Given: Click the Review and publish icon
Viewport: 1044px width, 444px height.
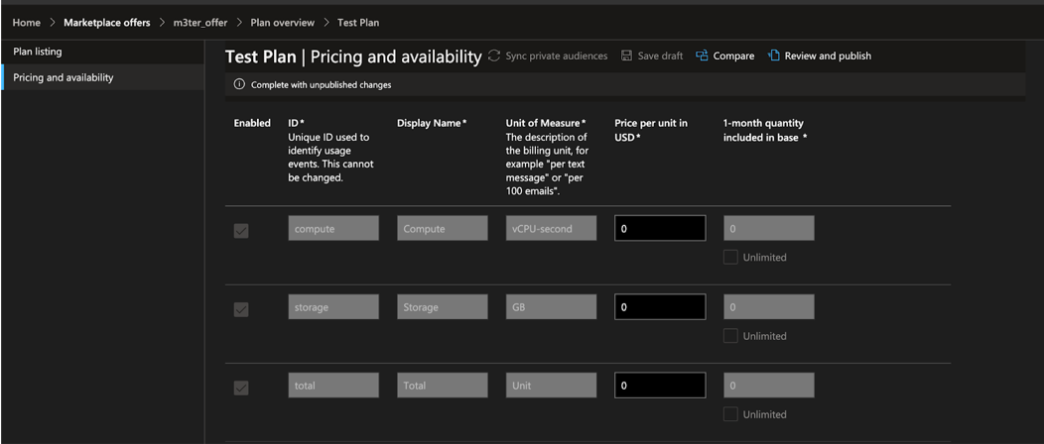Looking at the screenshot, I should click(x=774, y=56).
